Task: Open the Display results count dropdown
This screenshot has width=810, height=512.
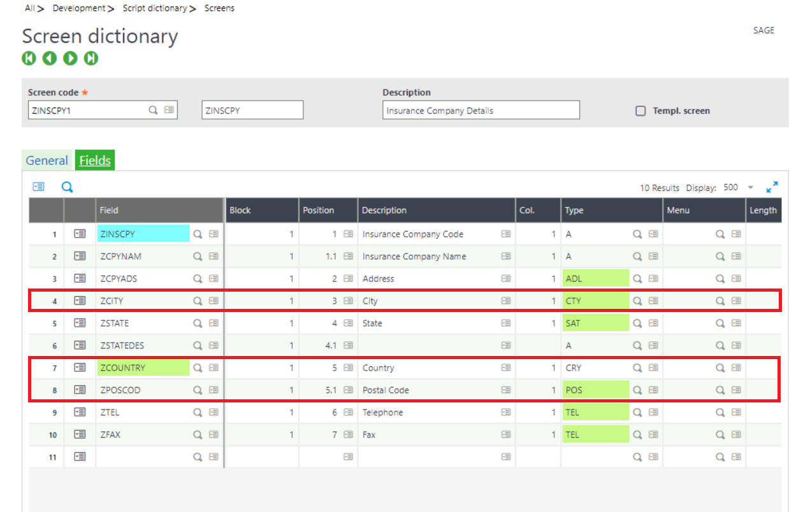Action: [749, 188]
